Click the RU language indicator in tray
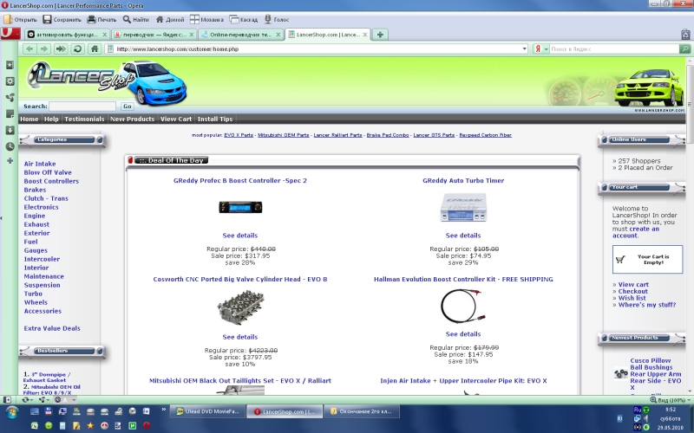 [x=638, y=410]
